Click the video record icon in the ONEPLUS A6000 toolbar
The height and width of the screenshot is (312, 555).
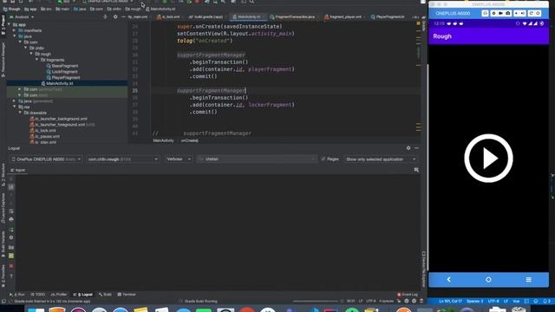500,13
